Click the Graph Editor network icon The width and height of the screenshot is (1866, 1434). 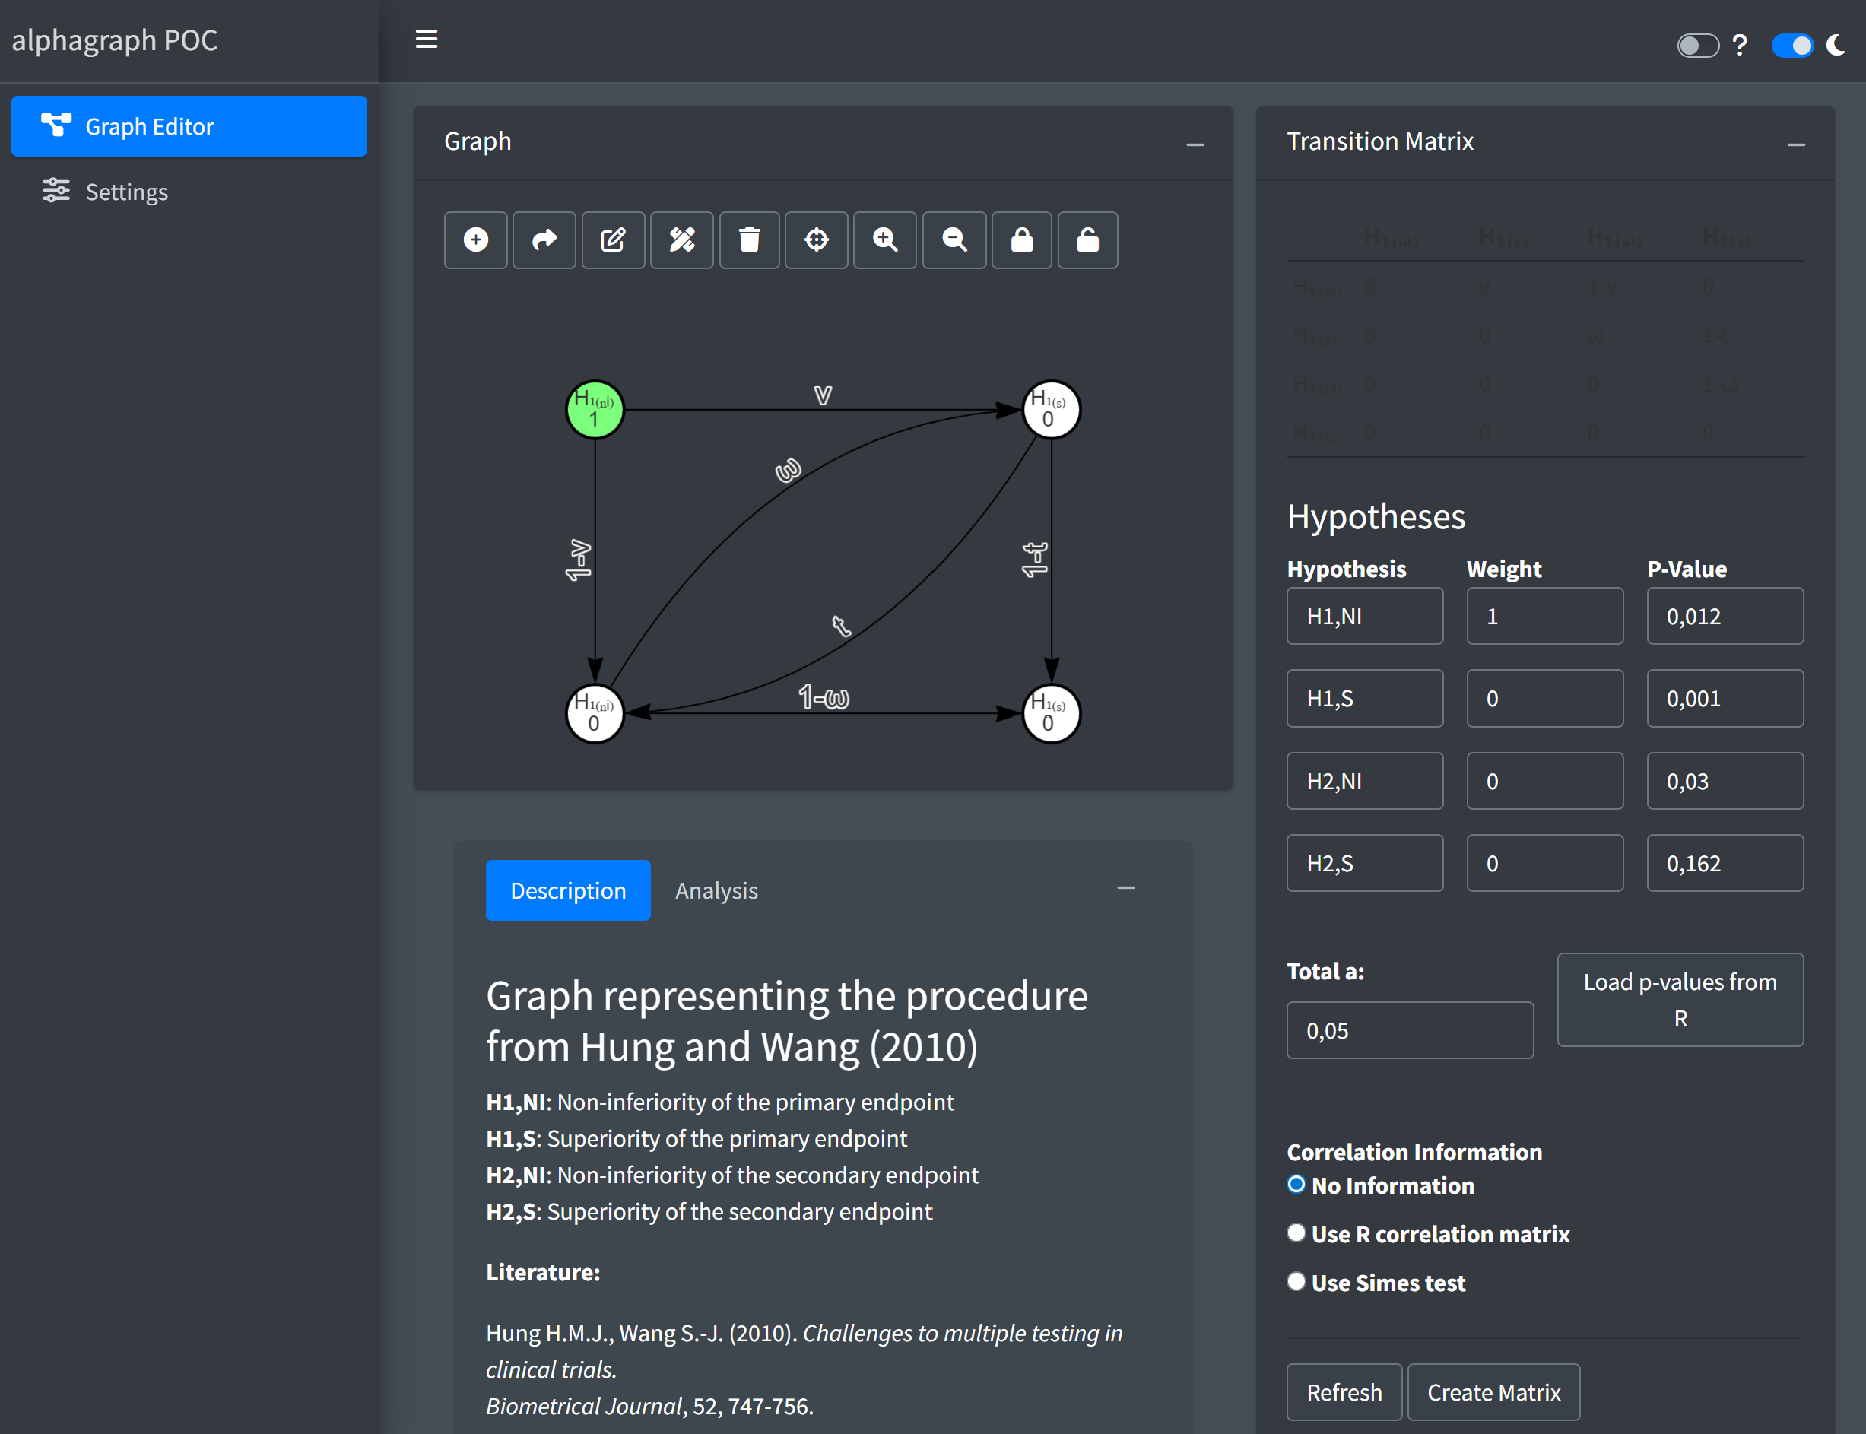click(56, 125)
